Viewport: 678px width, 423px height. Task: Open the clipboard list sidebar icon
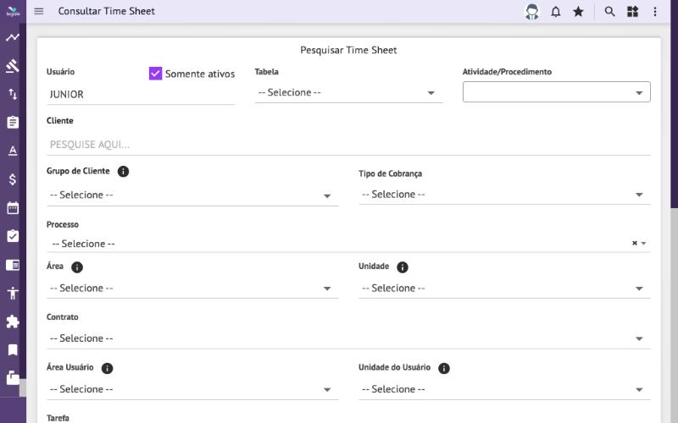coord(13,123)
